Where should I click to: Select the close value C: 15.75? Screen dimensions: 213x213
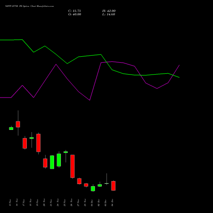[75, 11]
